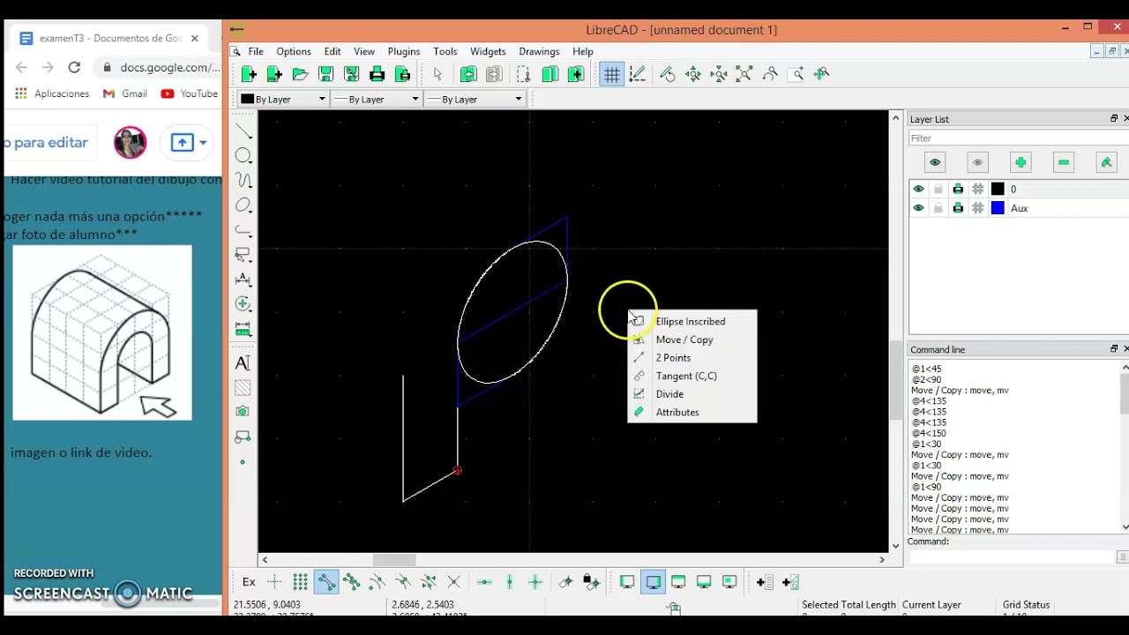This screenshot has width=1129, height=635.
Task: Toggle Snap on Endpoints
Action: click(326, 582)
